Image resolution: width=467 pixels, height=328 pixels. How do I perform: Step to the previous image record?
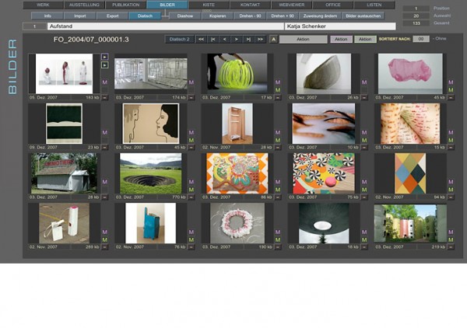(x=225, y=39)
